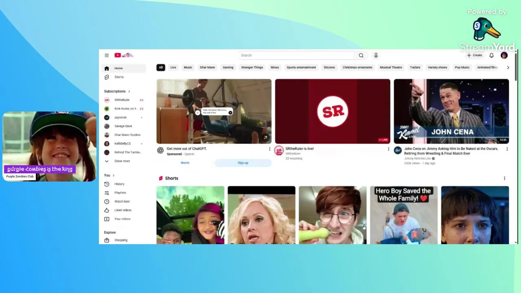Click Sign up on the ChatGPT ad
Image resolution: width=521 pixels, height=293 pixels.
coord(243,163)
